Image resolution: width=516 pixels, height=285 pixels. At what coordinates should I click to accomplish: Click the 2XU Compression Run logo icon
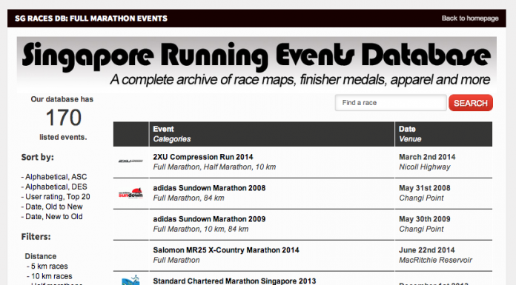(130, 161)
